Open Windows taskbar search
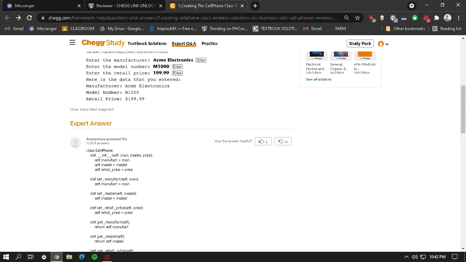The image size is (466, 262). click(19, 257)
